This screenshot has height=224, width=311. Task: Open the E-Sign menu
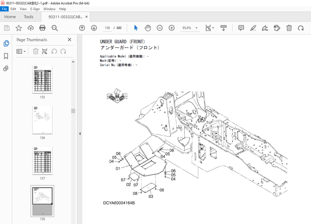pyautogui.click(x=35, y=9)
